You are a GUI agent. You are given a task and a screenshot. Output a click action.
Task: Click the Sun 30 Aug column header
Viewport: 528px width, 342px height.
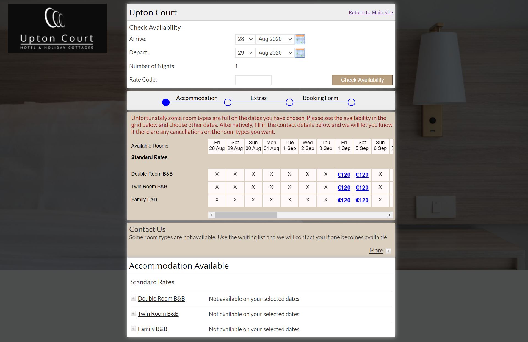click(x=253, y=146)
